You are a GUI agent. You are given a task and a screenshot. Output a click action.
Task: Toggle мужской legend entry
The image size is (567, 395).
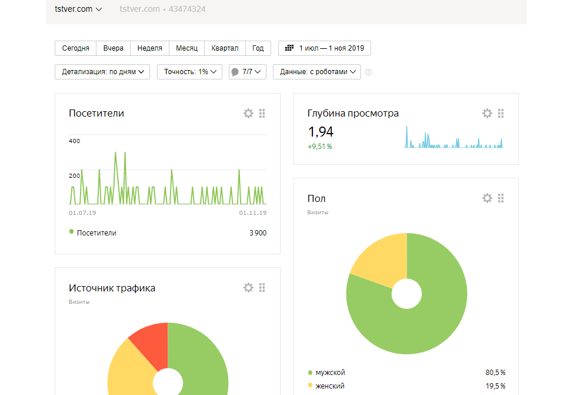point(326,372)
